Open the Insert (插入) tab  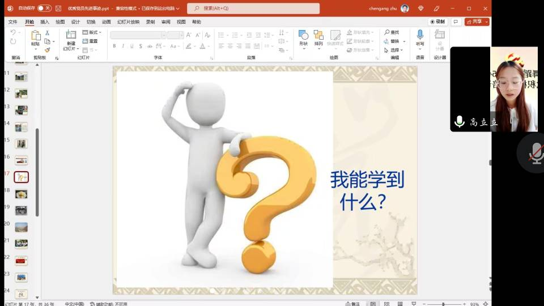pos(44,22)
